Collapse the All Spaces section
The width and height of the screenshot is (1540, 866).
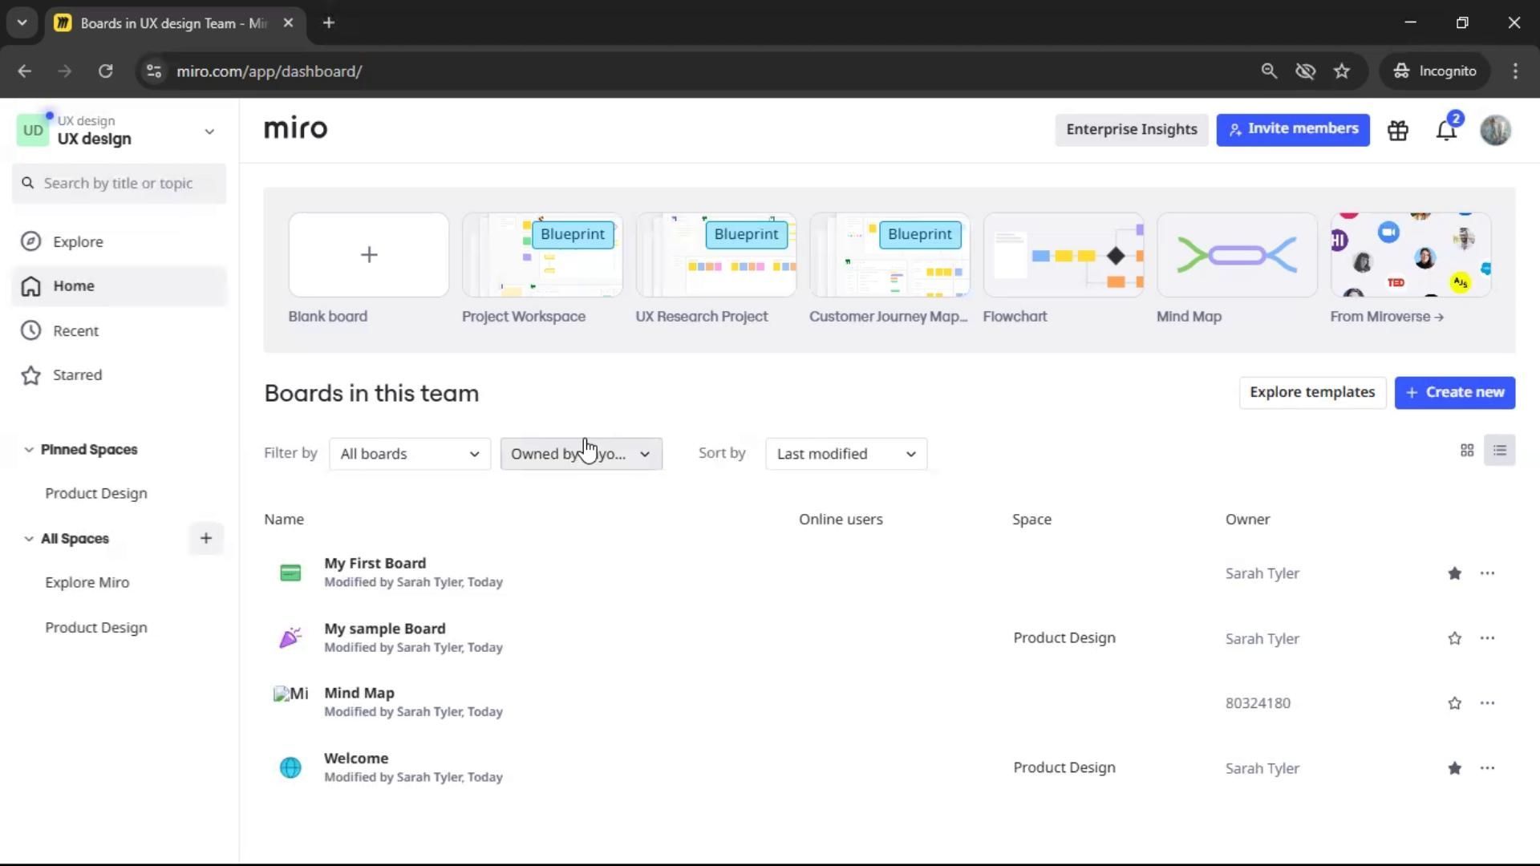(29, 539)
